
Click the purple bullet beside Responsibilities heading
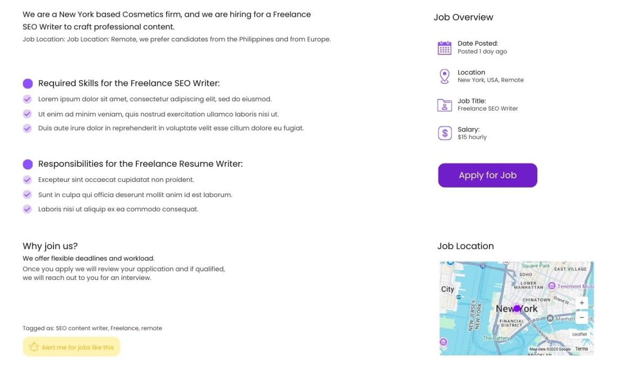(x=28, y=164)
